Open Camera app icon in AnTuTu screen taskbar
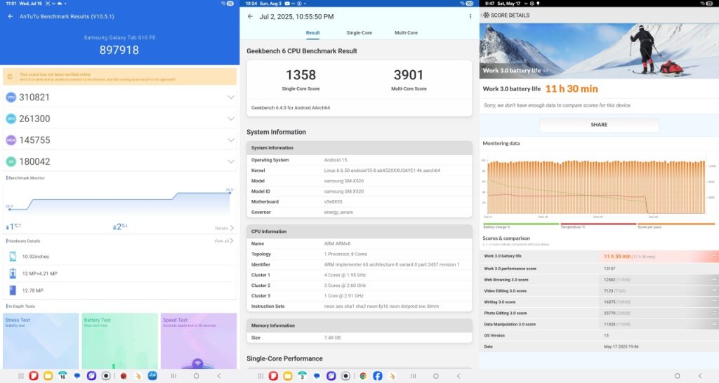 (x=106, y=376)
